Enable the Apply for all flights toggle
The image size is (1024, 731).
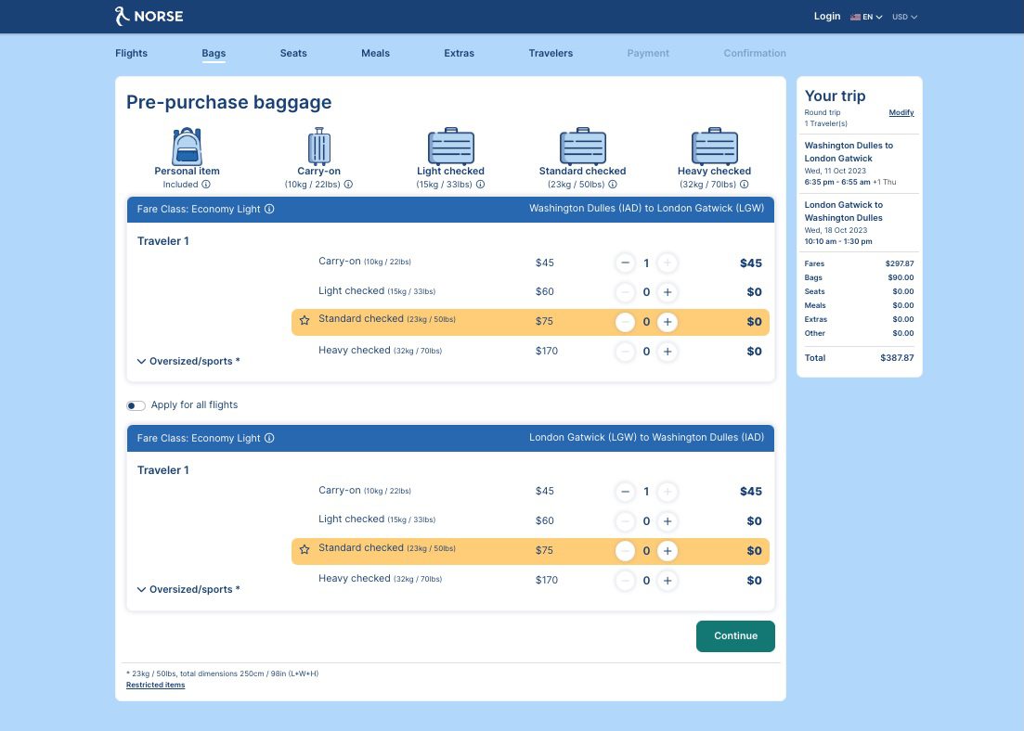[x=136, y=405]
